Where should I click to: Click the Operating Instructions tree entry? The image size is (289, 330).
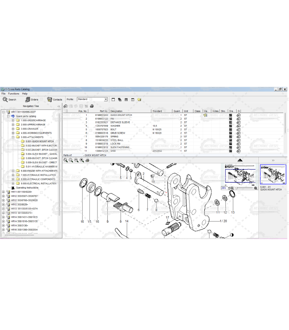point(27,188)
